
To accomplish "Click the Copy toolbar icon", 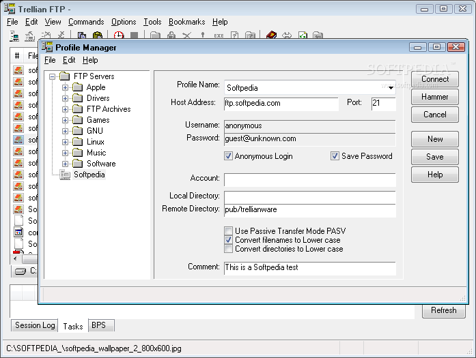I will [82, 35].
